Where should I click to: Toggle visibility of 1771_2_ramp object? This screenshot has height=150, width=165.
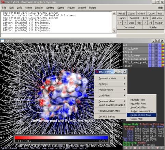coord(135,55)
